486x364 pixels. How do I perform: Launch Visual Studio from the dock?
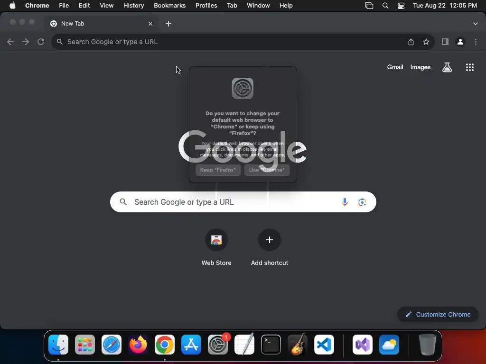coord(362,345)
